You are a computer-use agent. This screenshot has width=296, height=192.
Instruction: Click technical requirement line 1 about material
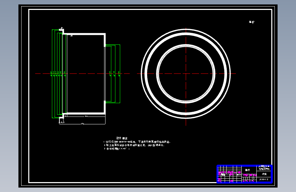137,142
